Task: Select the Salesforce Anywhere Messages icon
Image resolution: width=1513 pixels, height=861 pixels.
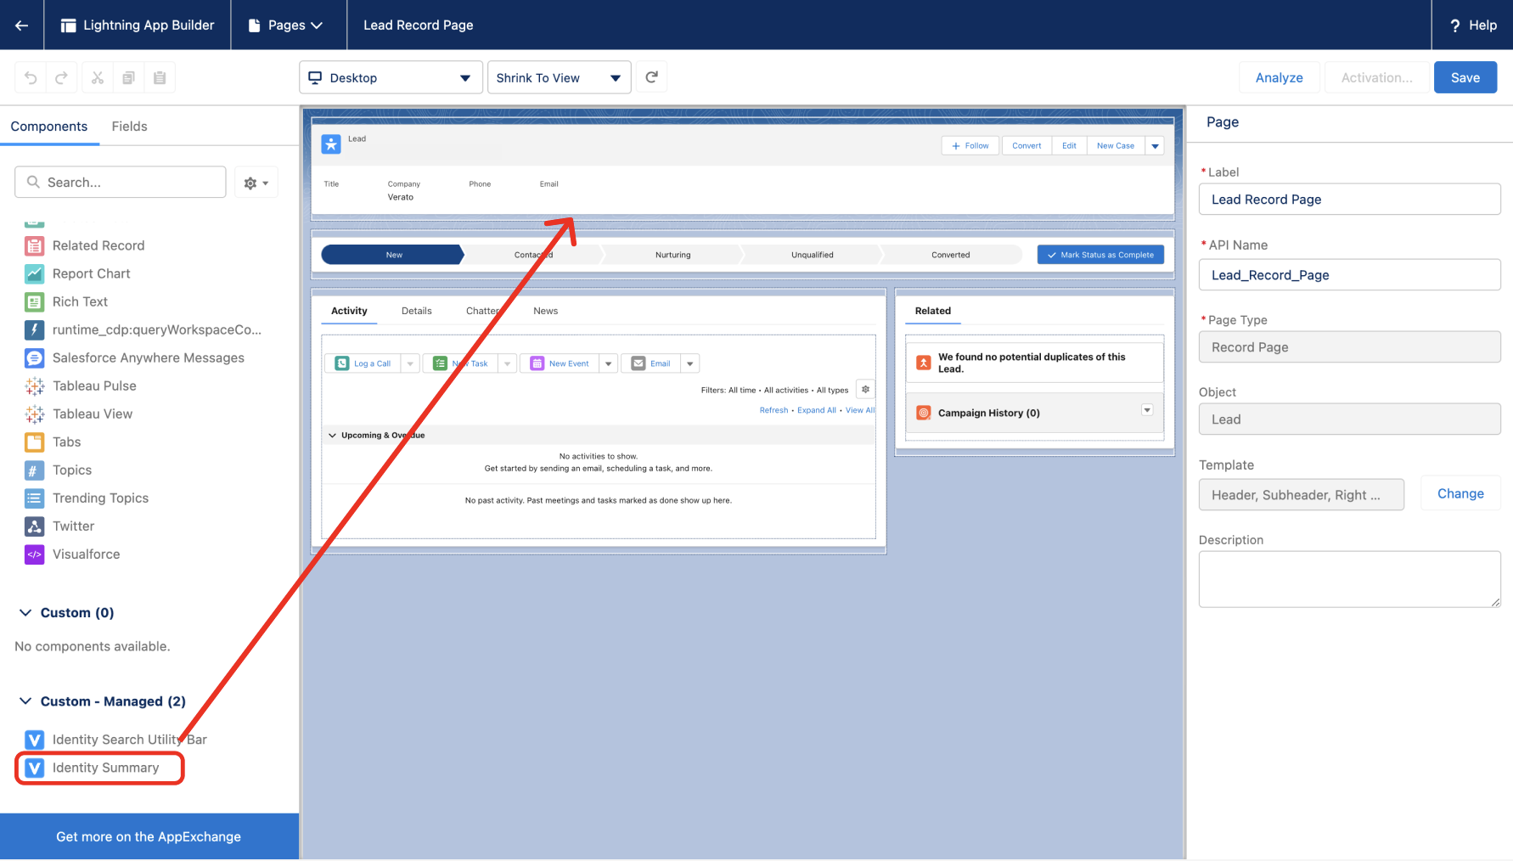Action: pyautogui.click(x=34, y=357)
